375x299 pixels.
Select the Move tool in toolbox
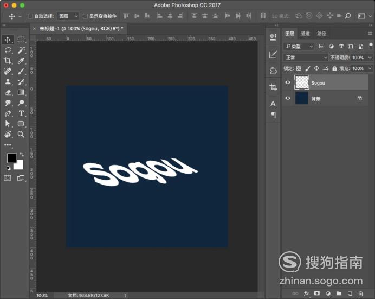(x=8, y=40)
